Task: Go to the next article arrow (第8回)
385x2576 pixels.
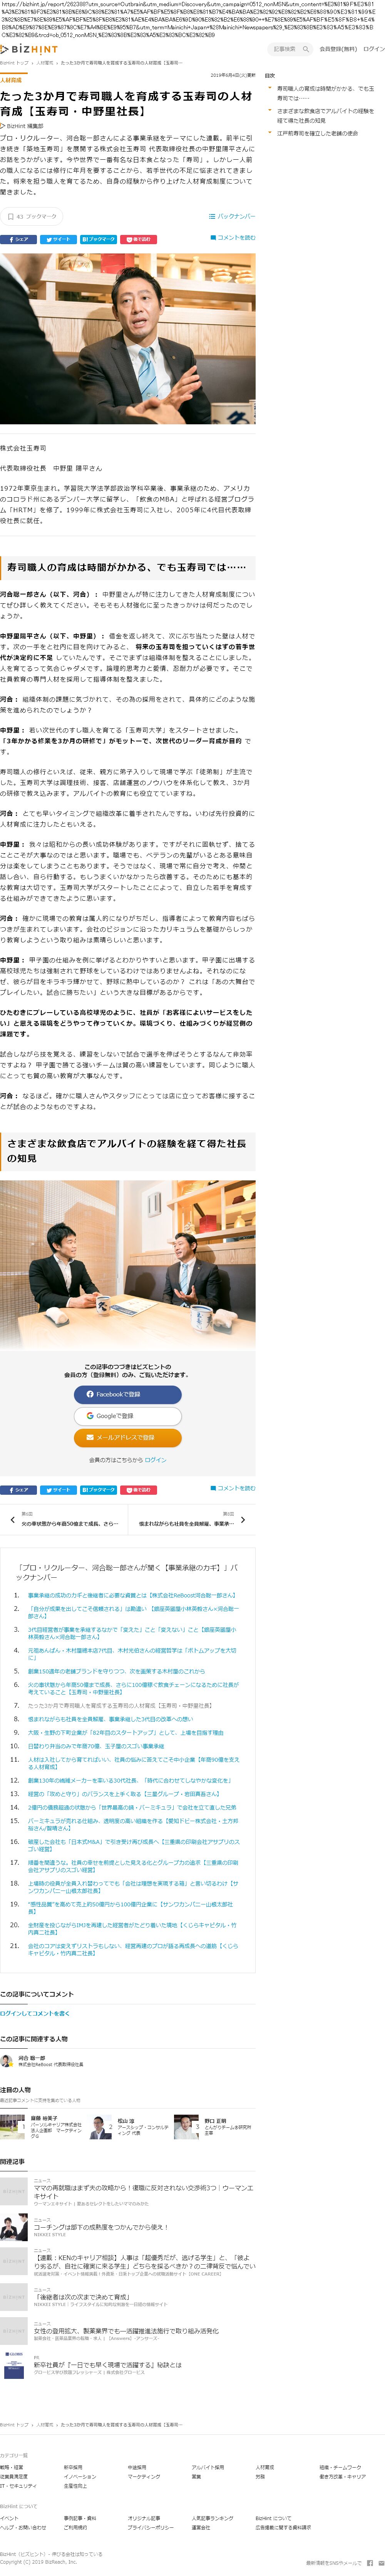Action: coord(243,1519)
